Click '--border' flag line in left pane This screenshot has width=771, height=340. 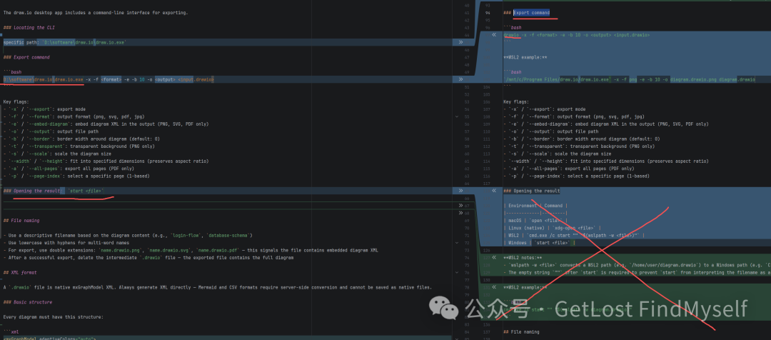[x=81, y=139]
